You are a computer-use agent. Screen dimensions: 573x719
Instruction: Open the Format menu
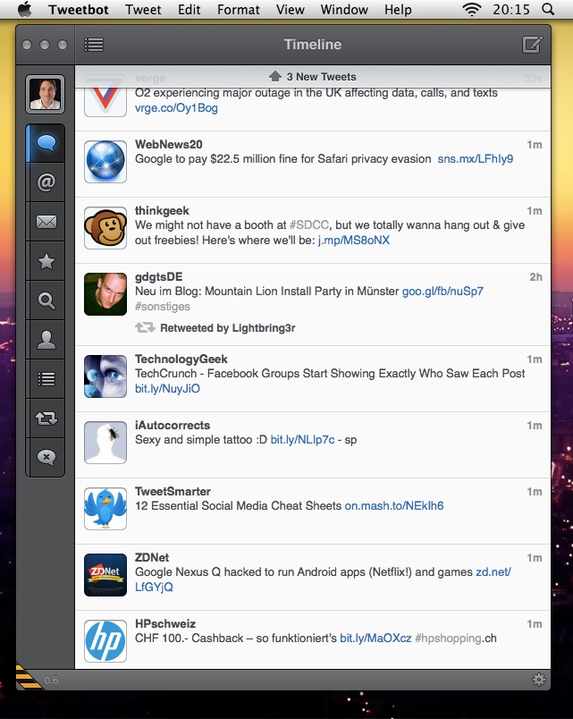(239, 10)
